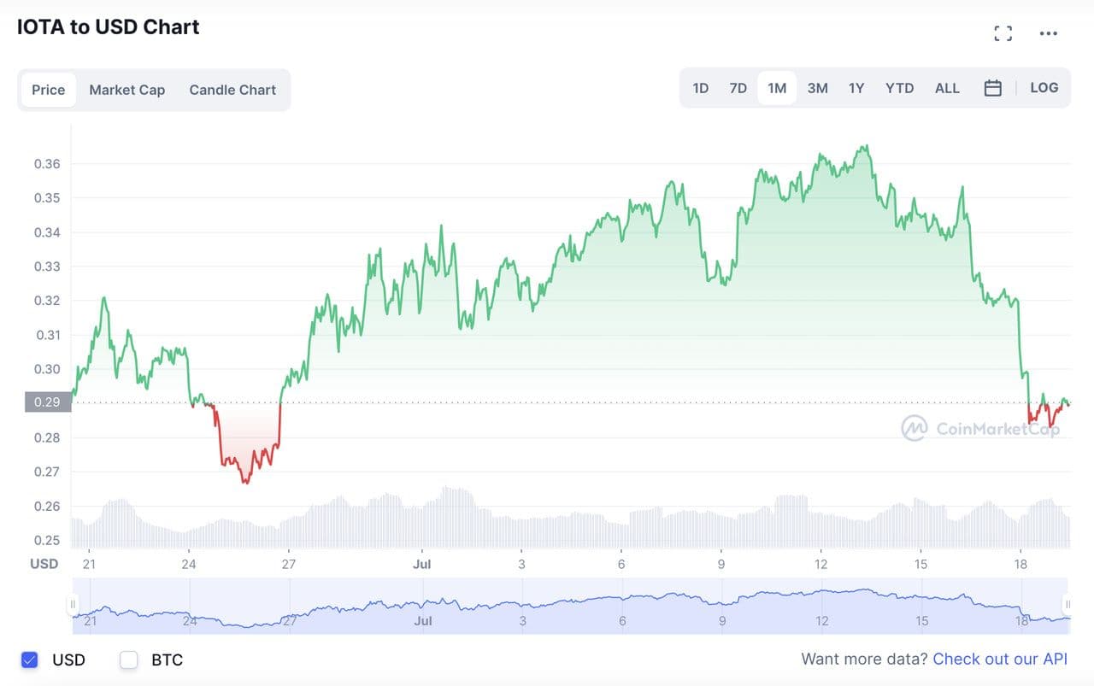Click the CoinMarketCap watermark logo

tap(980, 428)
